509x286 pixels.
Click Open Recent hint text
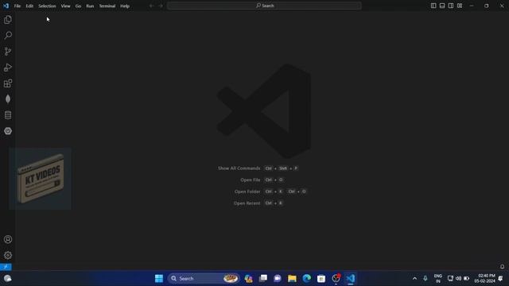(247, 203)
